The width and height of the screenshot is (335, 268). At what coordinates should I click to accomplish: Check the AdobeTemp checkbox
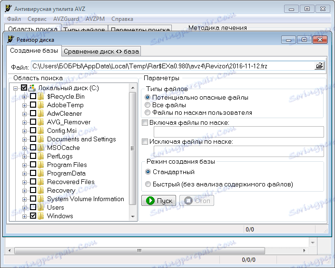click(x=33, y=105)
